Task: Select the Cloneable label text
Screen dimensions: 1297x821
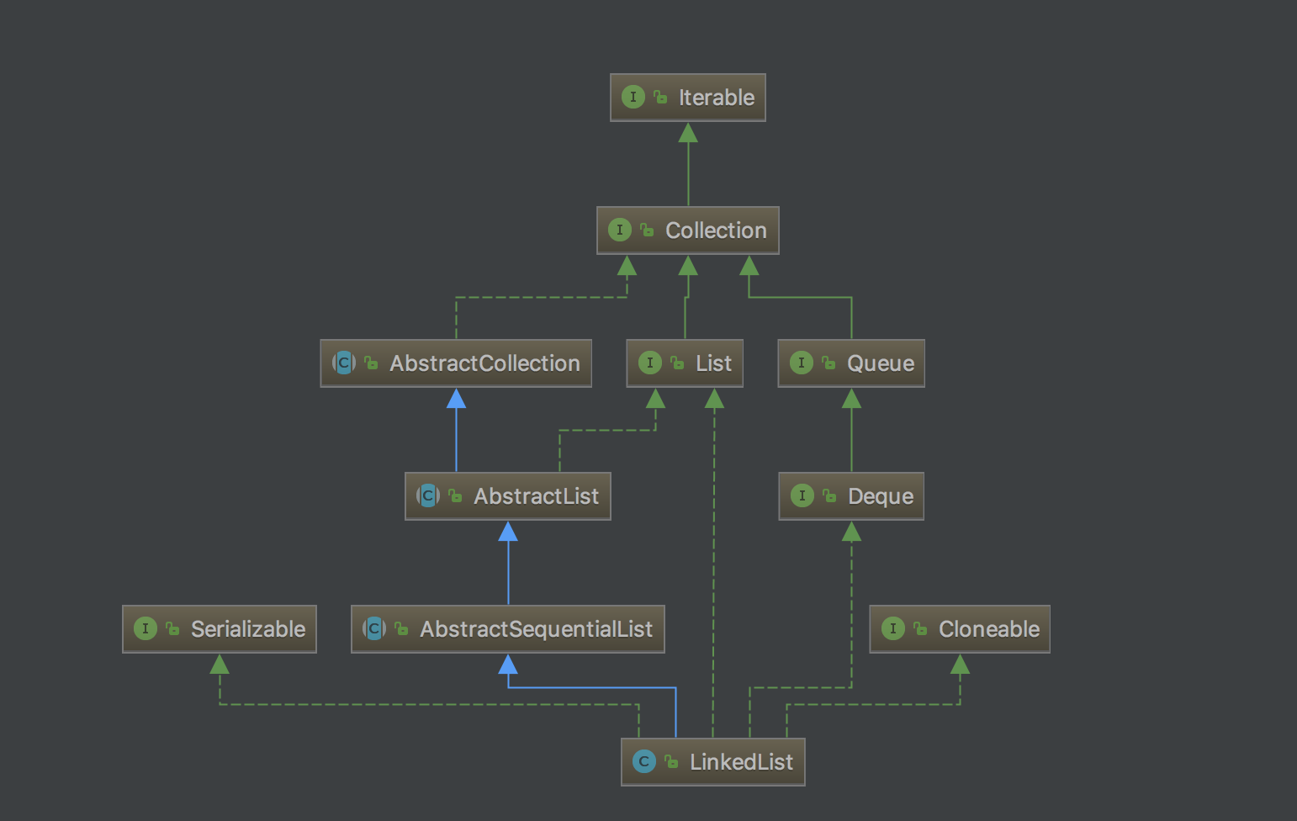Action: tap(989, 629)
